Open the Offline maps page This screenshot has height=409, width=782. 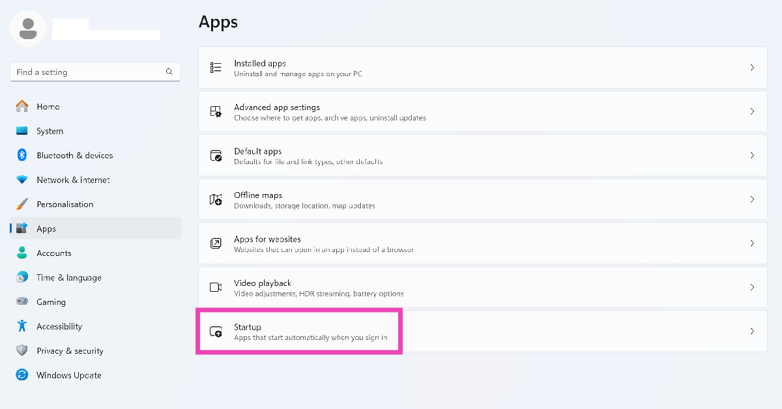click(x=483, y=199)
